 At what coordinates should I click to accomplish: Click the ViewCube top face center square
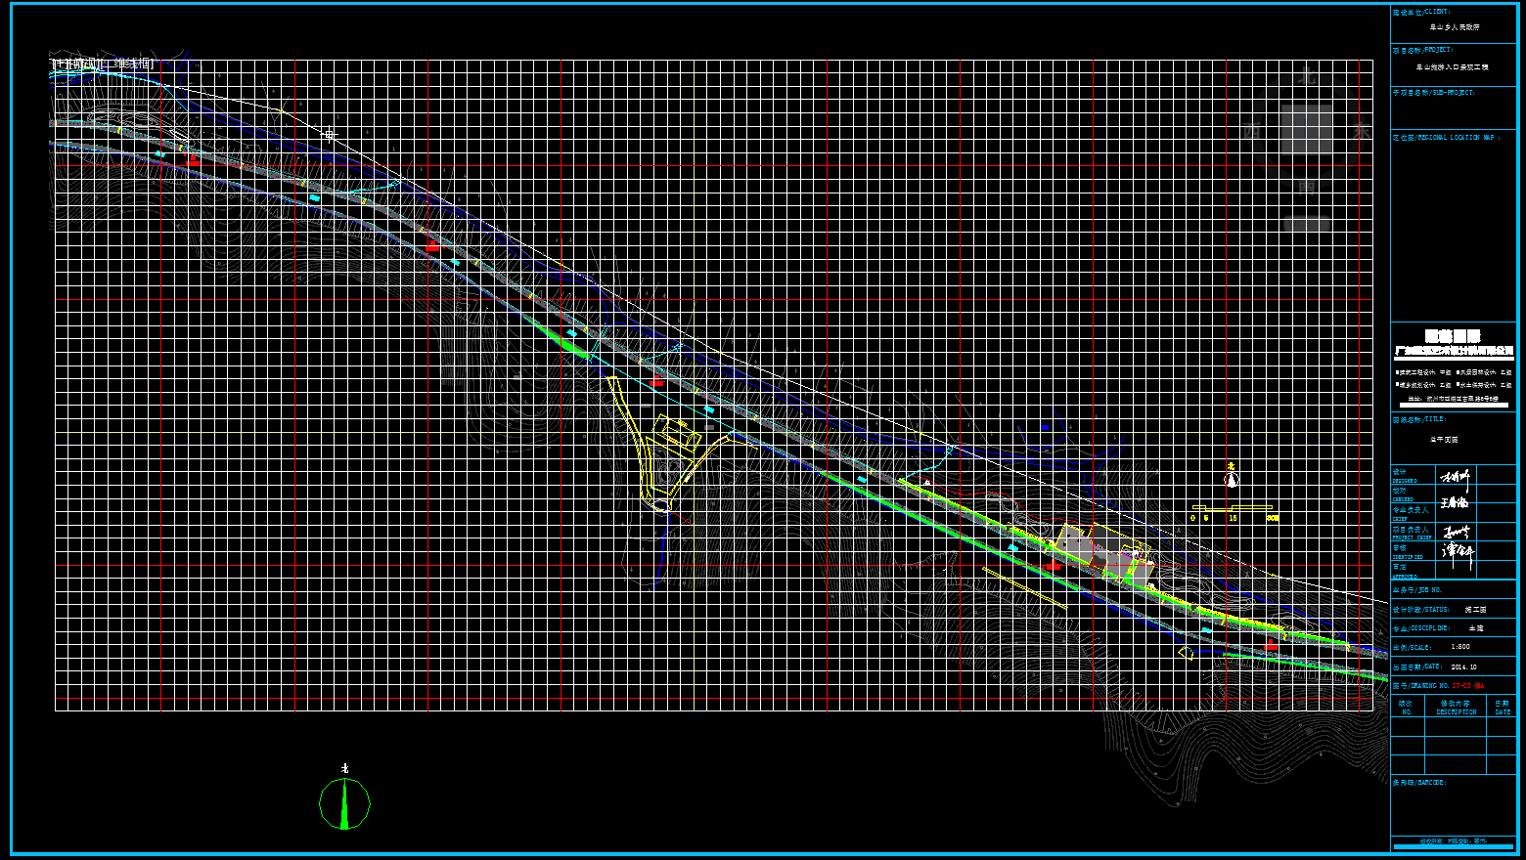click(x=1307, y=131)
